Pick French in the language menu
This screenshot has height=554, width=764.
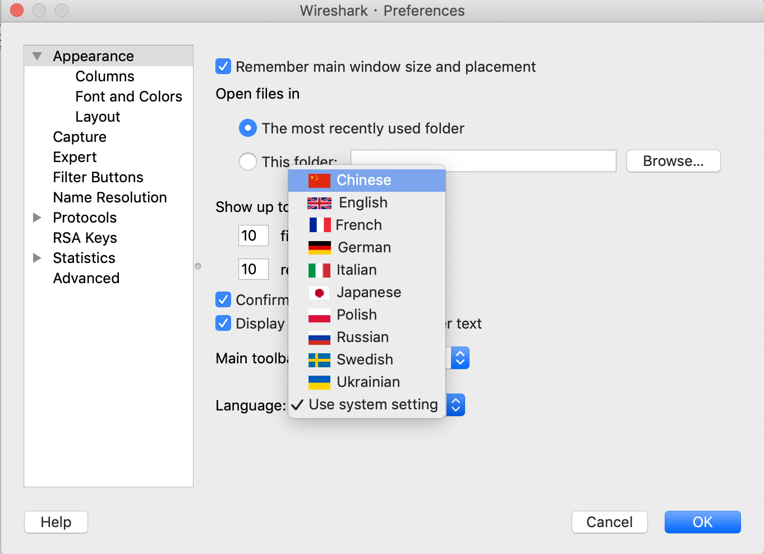click(367, 225)
